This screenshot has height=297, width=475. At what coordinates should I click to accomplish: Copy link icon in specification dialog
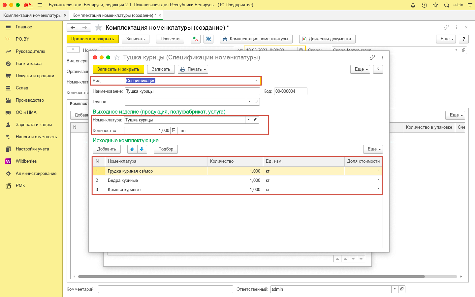pyautogui.click(x=372, y=57)
